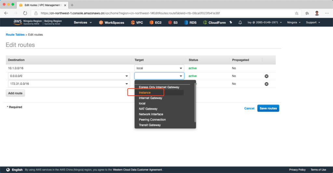
Task: Select Instance from the target list
Action: tap(145, 93)
